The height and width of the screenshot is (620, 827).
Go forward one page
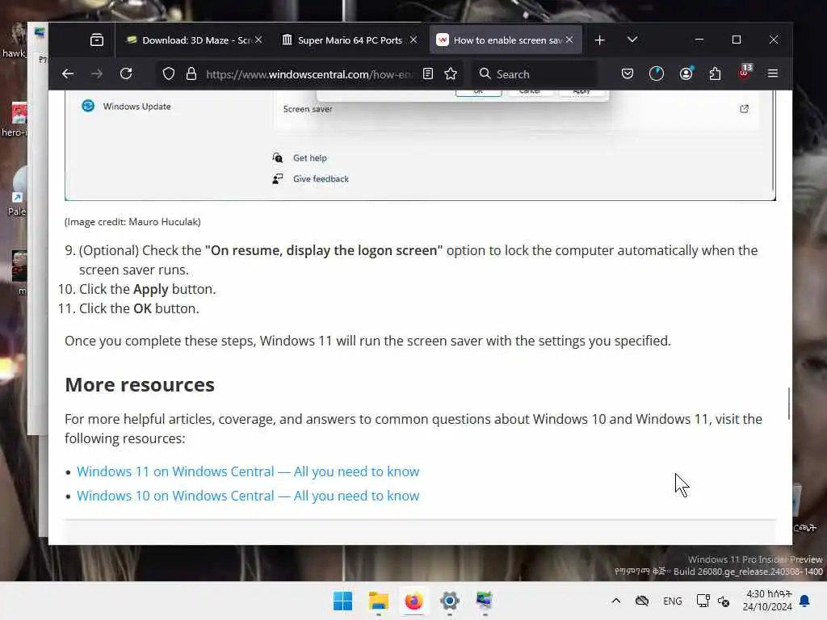(97, 73)
